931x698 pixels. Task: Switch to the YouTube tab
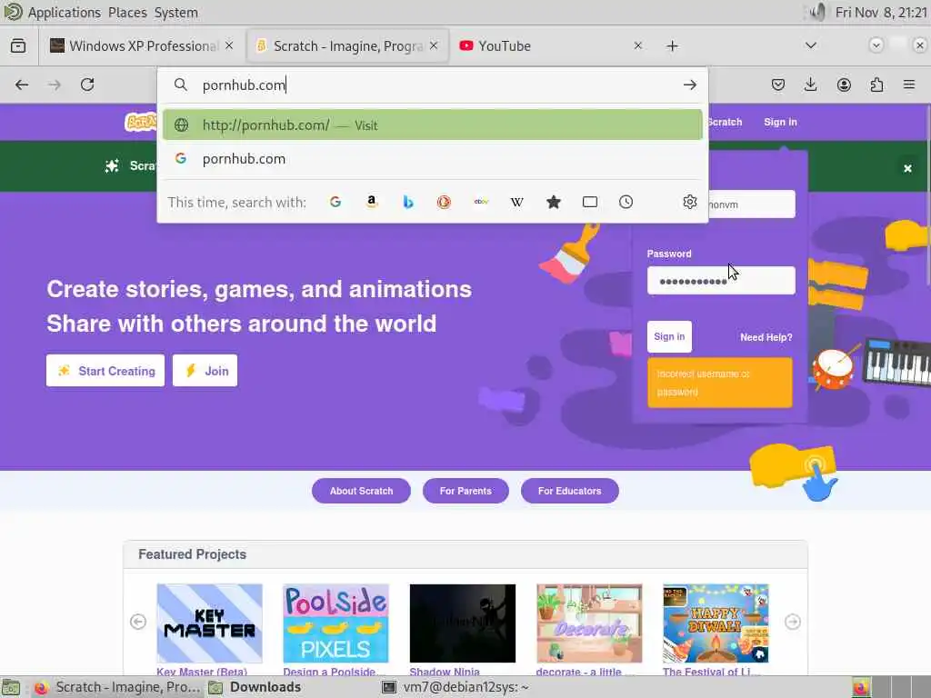pos(552,45)
